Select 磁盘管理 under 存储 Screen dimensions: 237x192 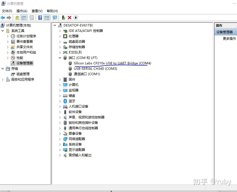(22, 74)
